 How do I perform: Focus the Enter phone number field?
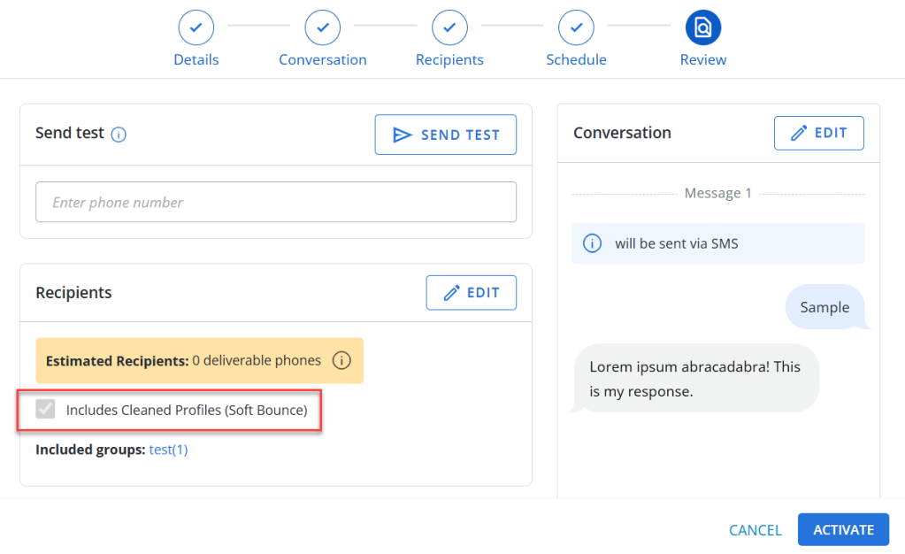pyautogui.click(x=275, y=202)
